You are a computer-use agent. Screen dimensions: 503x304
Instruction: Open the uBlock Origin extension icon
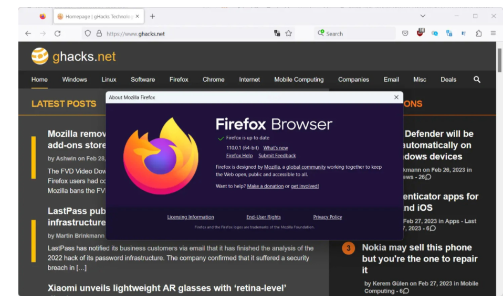[x=420, y=33]
